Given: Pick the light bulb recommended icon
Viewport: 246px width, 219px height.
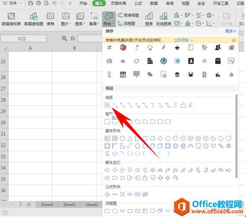Looking at the screenshot, I should click(150, 47).
